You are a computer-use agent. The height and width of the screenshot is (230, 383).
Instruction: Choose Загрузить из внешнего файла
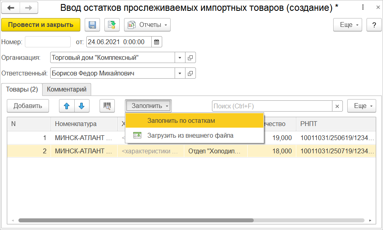pyautogui.click(x=190, y=135)
